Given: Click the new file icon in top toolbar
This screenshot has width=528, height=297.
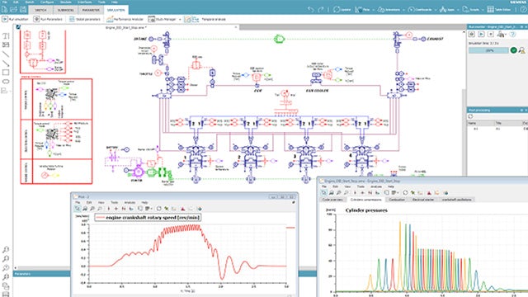Looking at the screenshot, I should pos(5,9).
